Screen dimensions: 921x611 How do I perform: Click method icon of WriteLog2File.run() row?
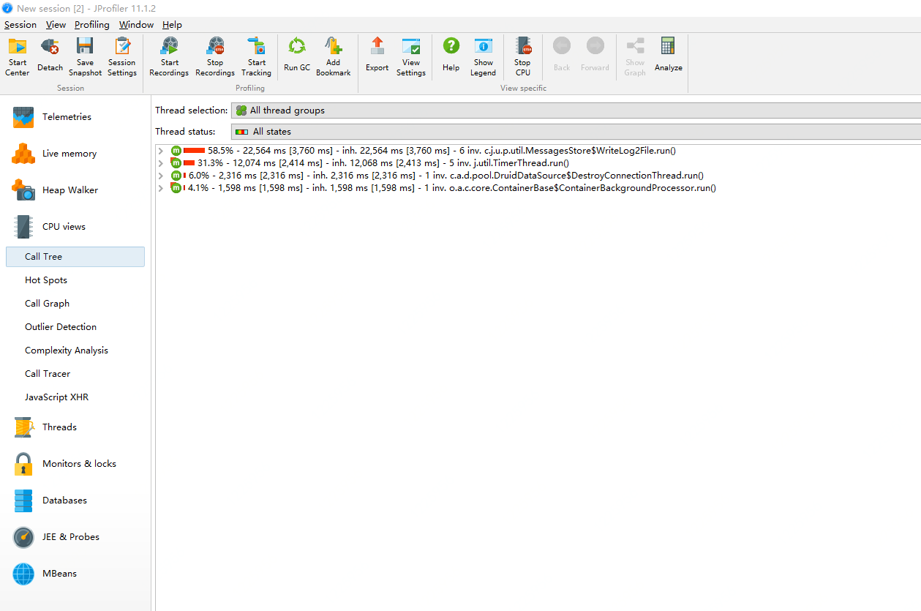[x=176, y=151]
